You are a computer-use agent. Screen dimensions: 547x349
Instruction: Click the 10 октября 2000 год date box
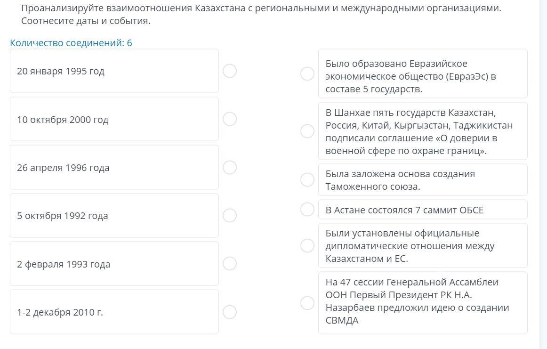[x=114, y=119]
